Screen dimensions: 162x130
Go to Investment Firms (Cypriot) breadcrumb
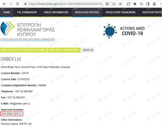[x=64, y=50]
